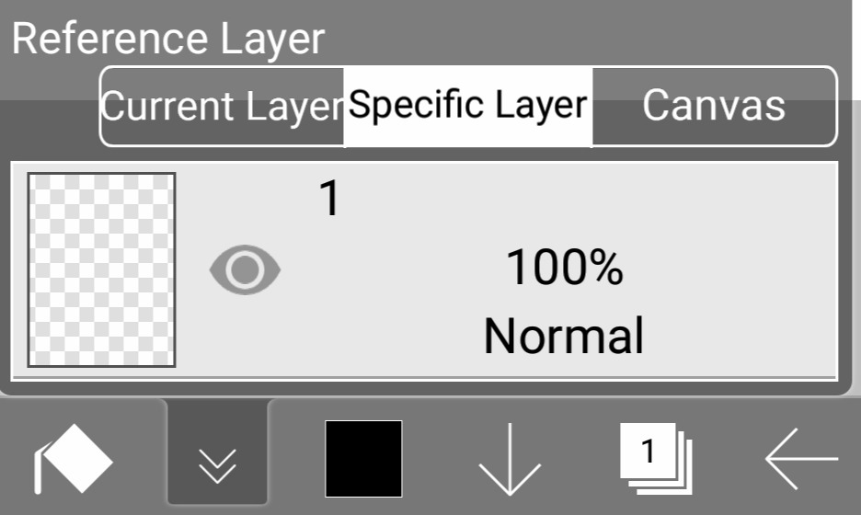
Task: Open the layers panel icon
Action: (x=656, y=458)
